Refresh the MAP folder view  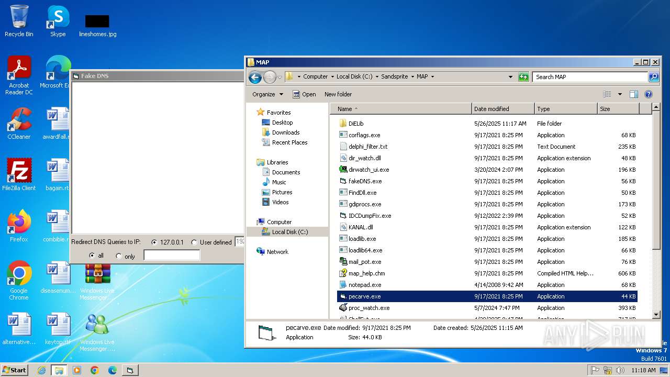523,77
